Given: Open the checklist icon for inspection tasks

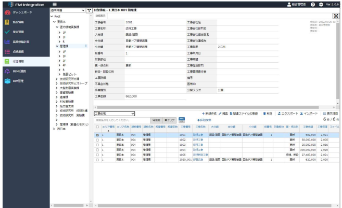Looking at the screenshot, I should pyautogui.click(x=7, y=51).
